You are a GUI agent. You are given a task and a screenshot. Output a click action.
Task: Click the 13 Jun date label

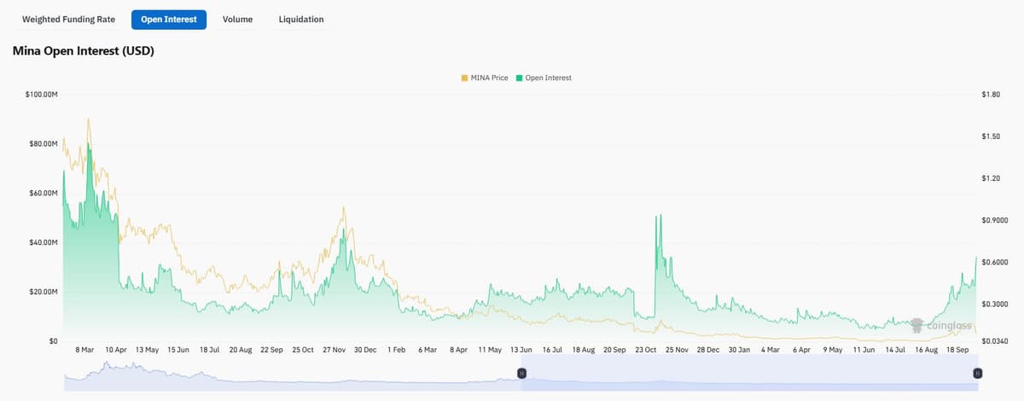(521, 350)
